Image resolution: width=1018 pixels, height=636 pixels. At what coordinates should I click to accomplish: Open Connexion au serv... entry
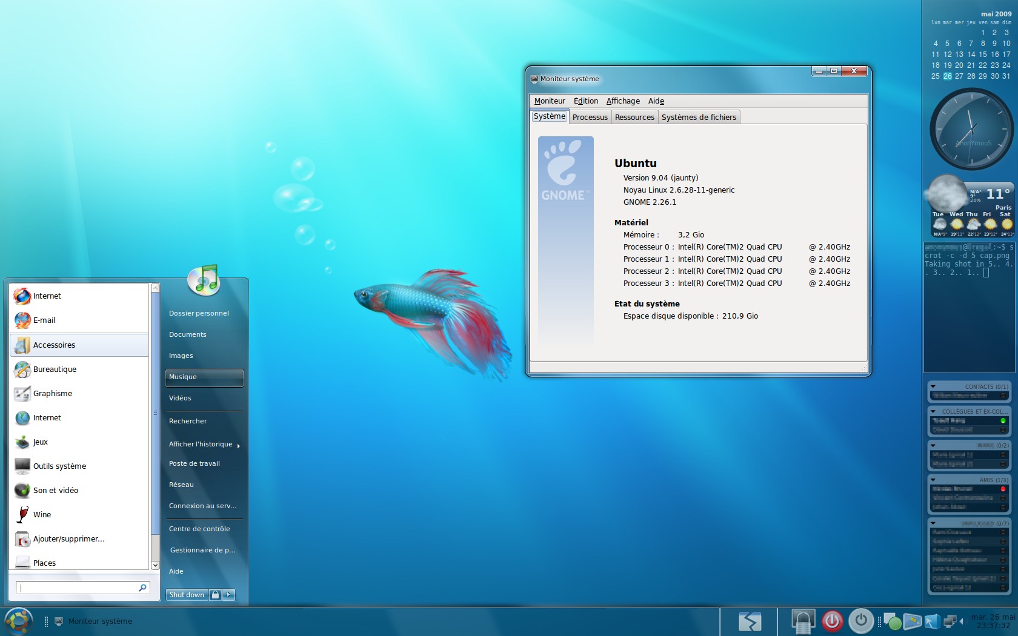point(203,506)
